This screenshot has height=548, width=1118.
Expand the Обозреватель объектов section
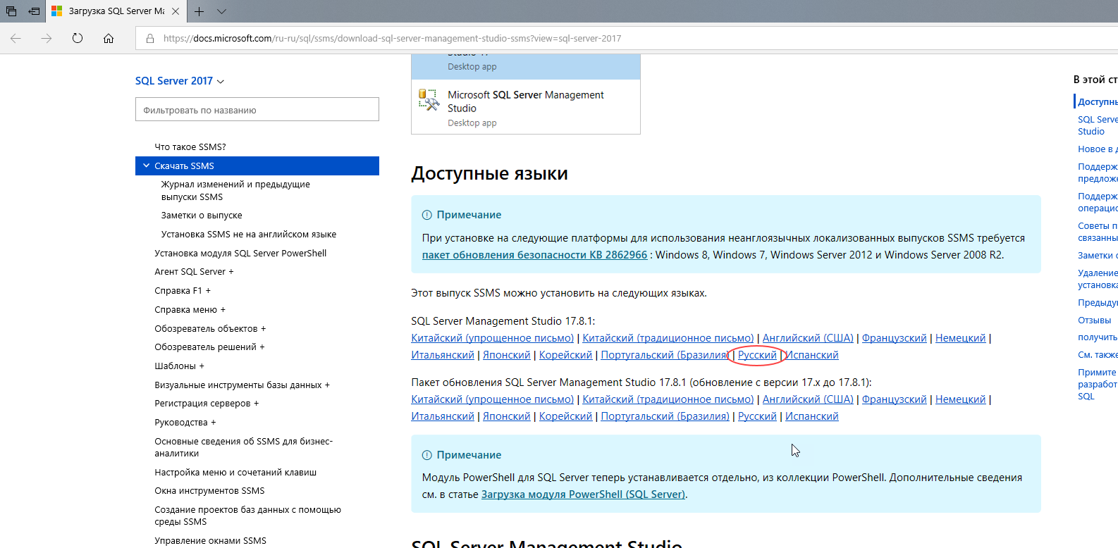[x=210, y=328]
